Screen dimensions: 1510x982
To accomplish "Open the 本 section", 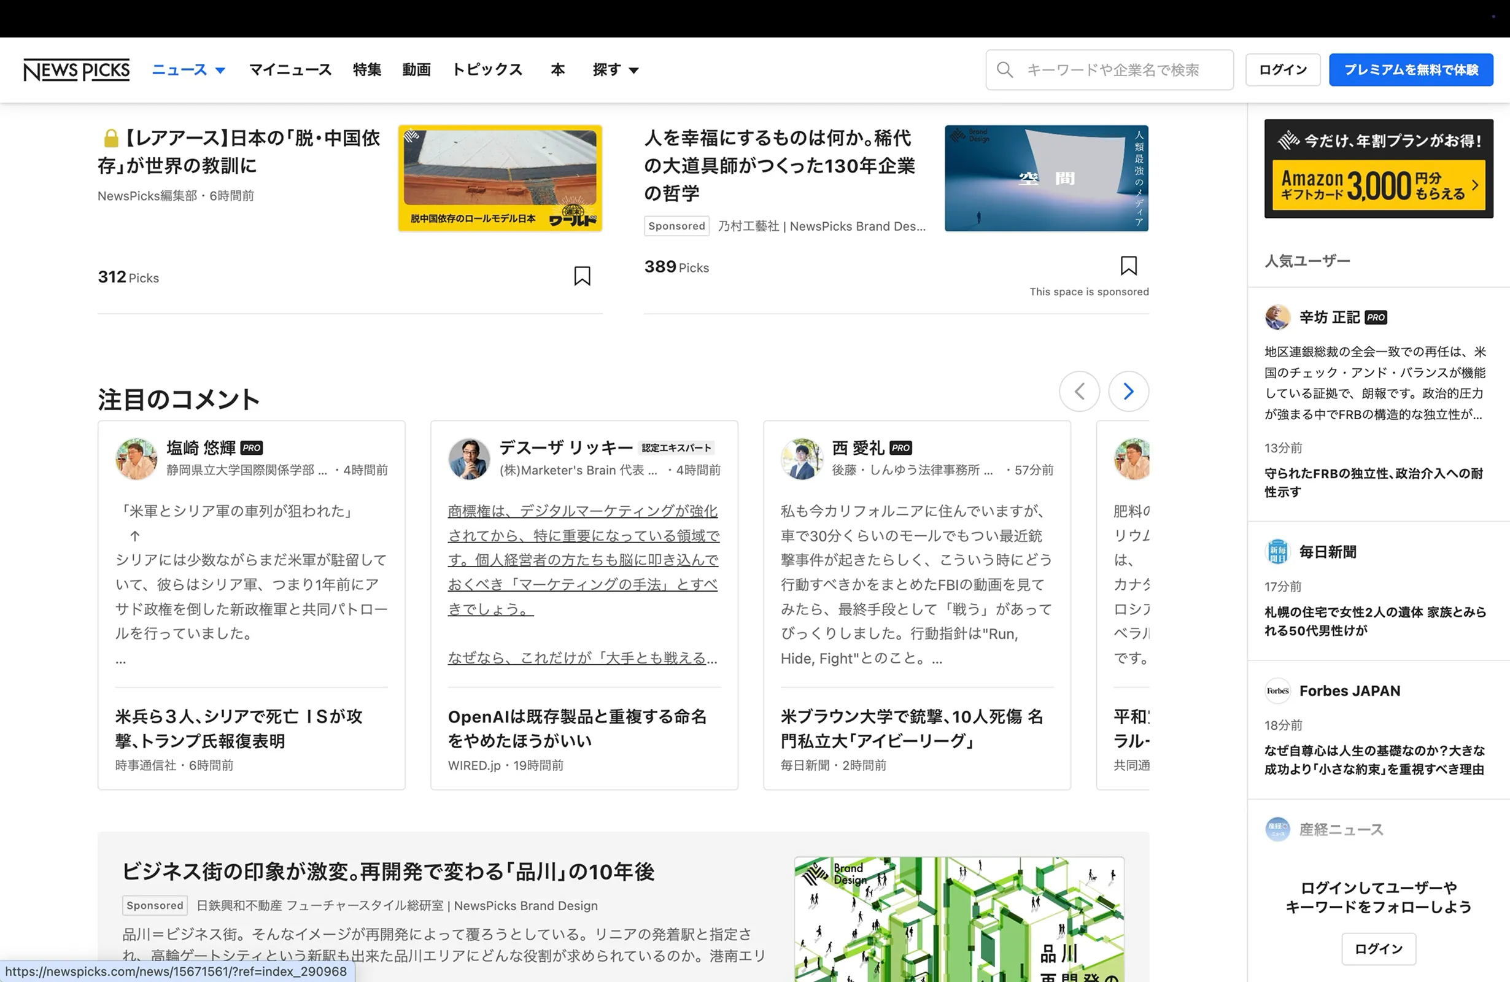I will pos(558,70).
